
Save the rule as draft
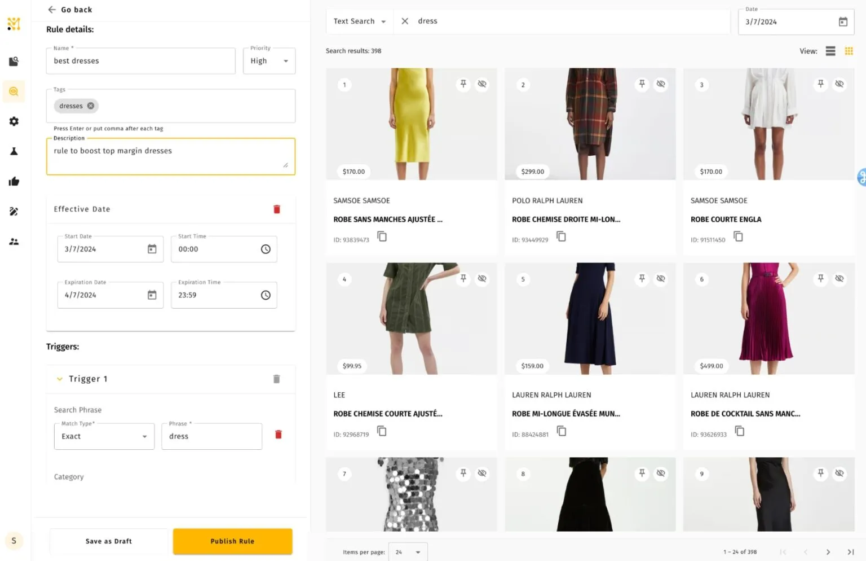[x=108, y=541]
